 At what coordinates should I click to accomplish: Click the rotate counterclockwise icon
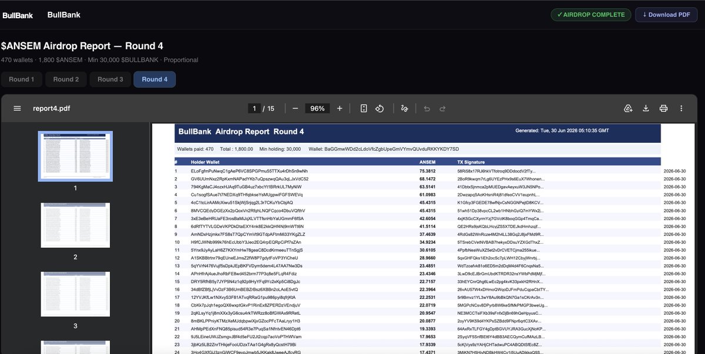click(x=380, y=109)
